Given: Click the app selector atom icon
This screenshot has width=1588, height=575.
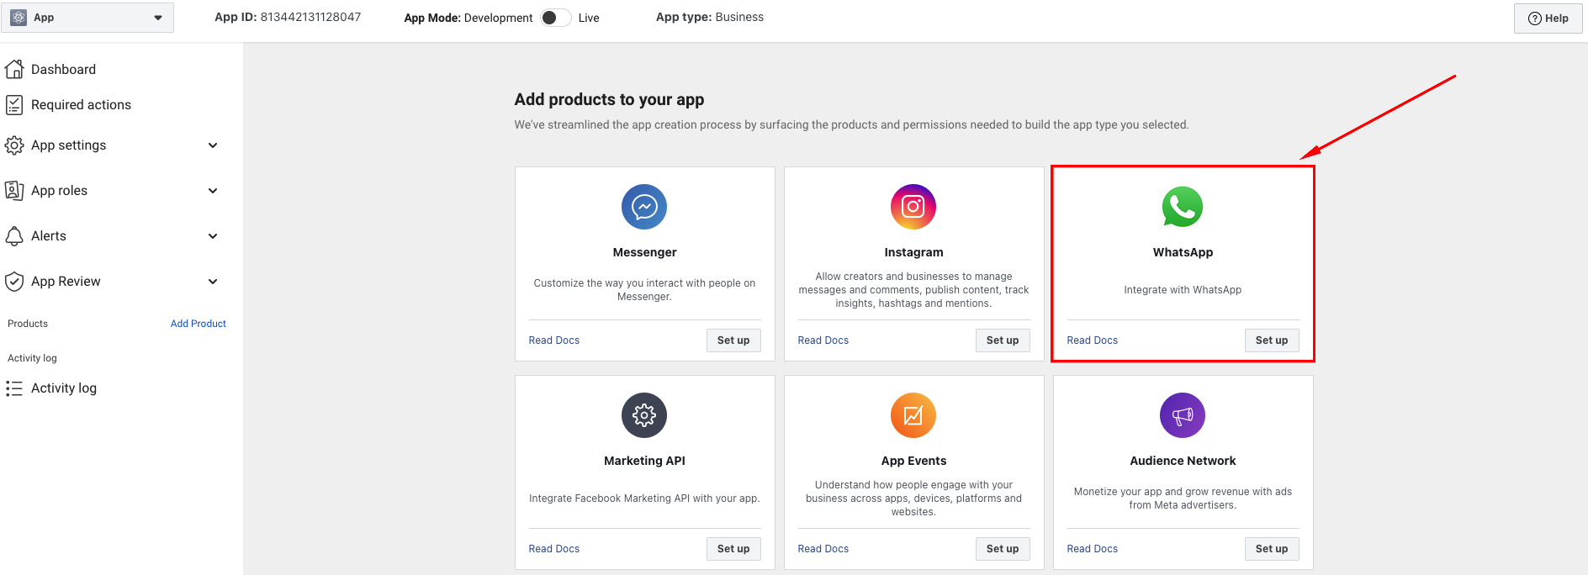Looking at the screenshot, I should click(19, 18).
